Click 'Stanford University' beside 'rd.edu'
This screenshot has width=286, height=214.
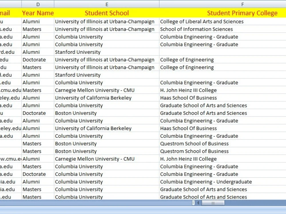pyautogui.click(x=107, y=52)
